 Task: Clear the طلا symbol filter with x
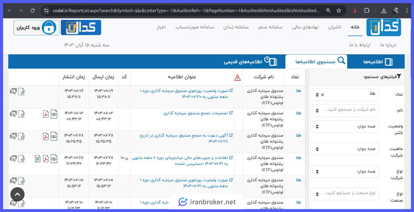(322, 95)
